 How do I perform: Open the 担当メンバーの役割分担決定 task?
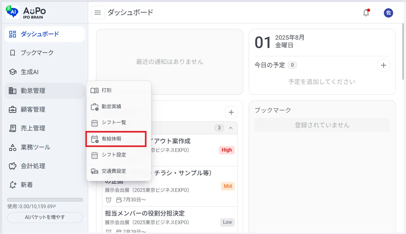(145, 213)
